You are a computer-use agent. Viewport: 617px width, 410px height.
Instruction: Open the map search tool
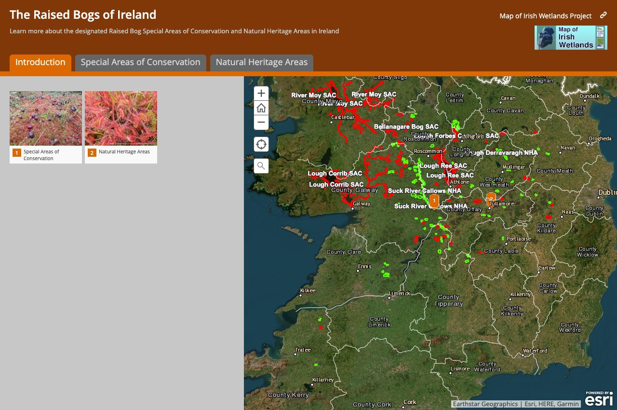pyautogui.click(x=261, y=166)
